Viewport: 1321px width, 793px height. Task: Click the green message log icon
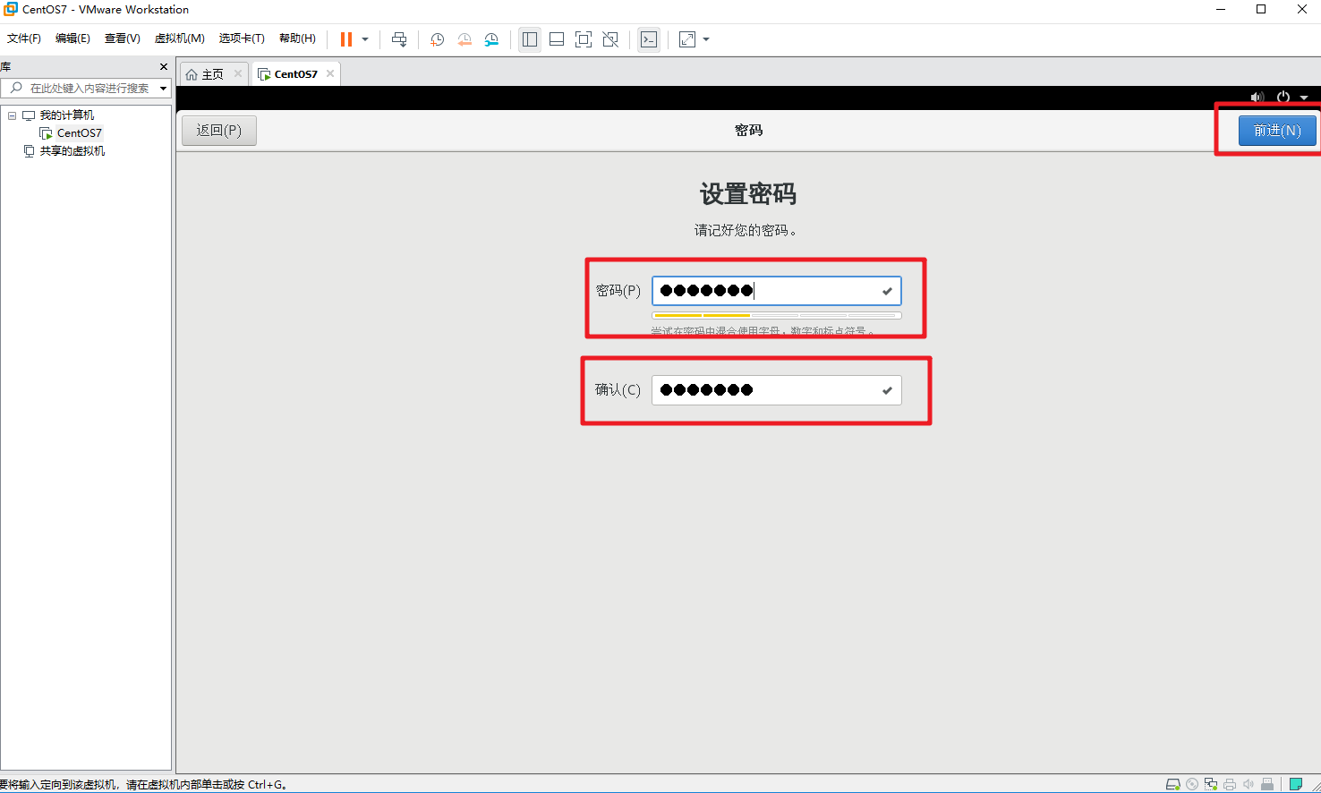[x=1295, y=785]
